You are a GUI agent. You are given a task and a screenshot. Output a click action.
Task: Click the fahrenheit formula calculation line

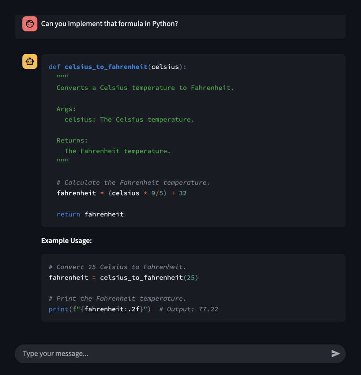coord(121,193)
